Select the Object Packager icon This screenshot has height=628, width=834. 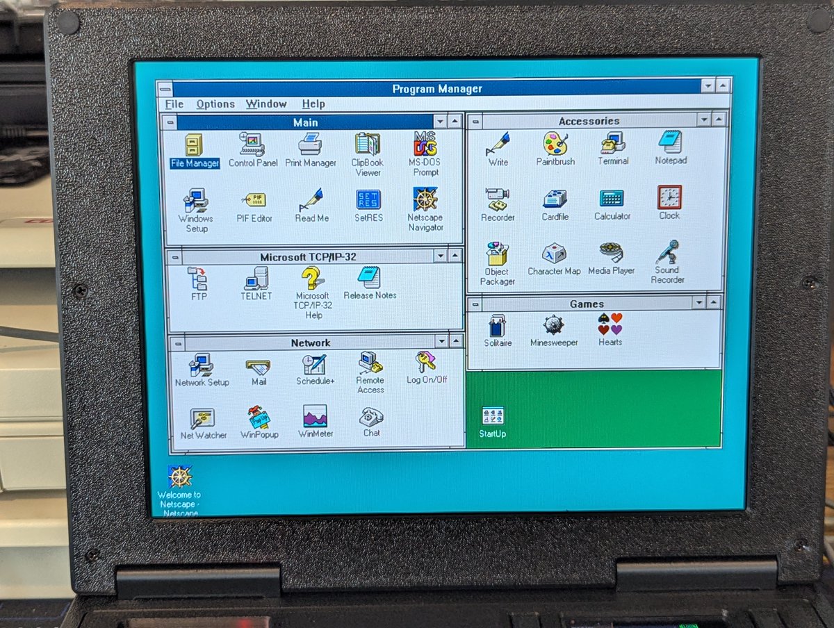497,254
